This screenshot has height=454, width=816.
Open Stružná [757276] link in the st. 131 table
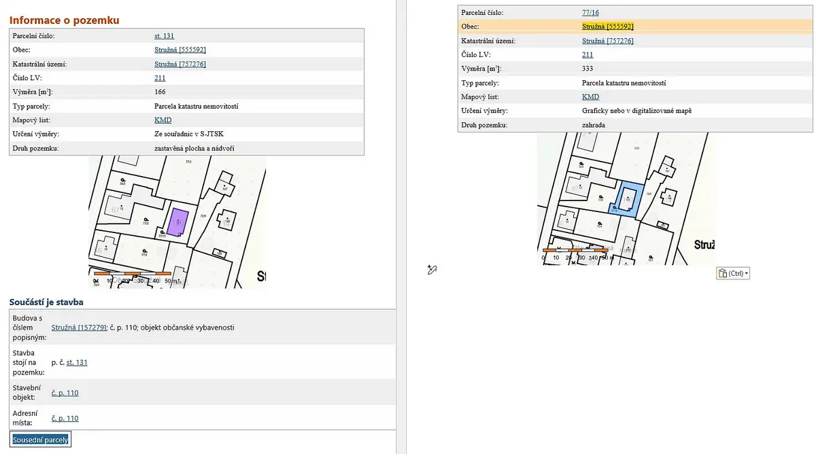(x=180, y=64)
